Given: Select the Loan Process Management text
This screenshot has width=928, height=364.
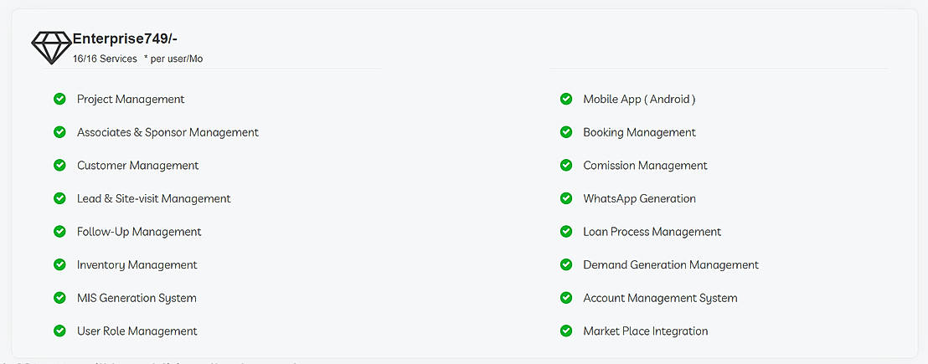Looking at the screenshot, I should coord(652,232).
